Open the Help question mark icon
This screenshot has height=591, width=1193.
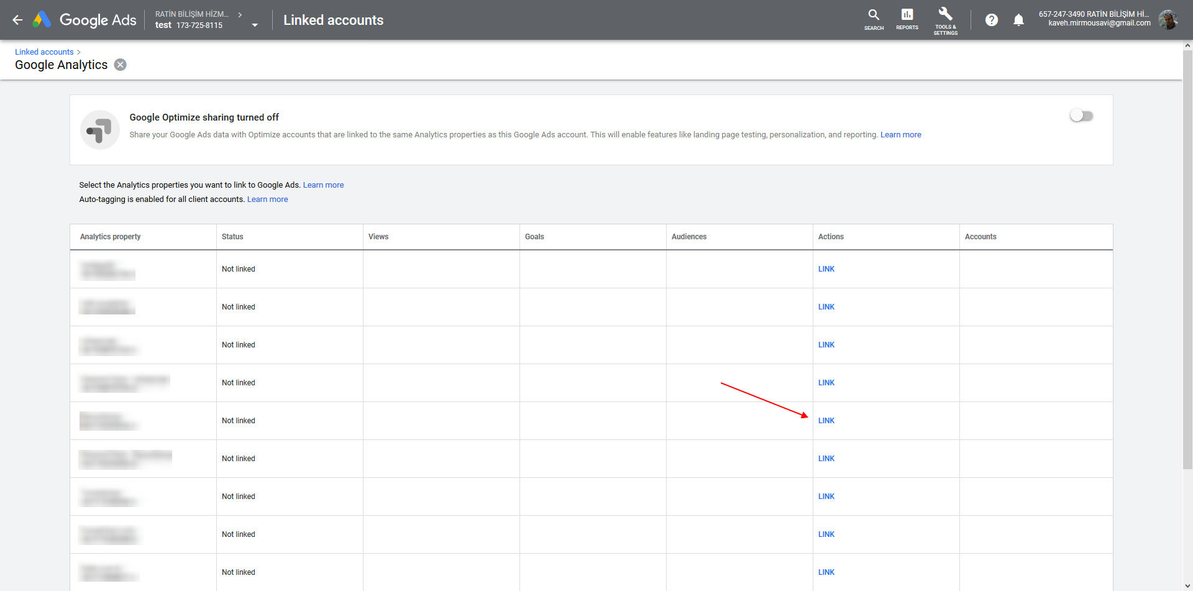[x=992, y=20]
